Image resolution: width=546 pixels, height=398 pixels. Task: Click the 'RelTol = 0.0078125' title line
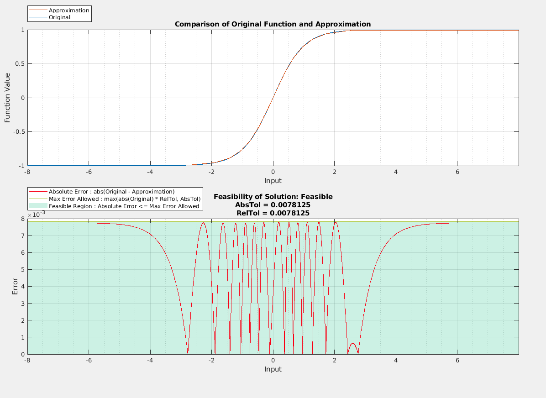273,213
